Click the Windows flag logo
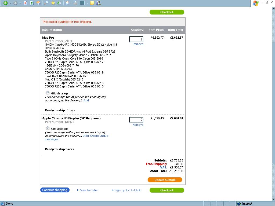The height and width of the screenshot is (206, 275). (x=256, y=3)
